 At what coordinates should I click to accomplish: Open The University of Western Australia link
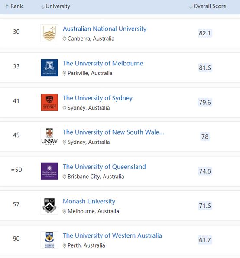(113, 235)
